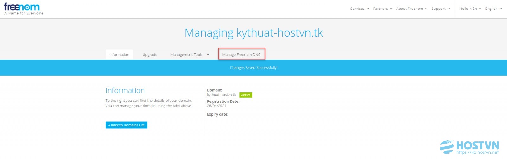Image resolution: width=507 pixels, height=161 pixels.
Task: Click the Domain label
Action: (x=215, y=90)
